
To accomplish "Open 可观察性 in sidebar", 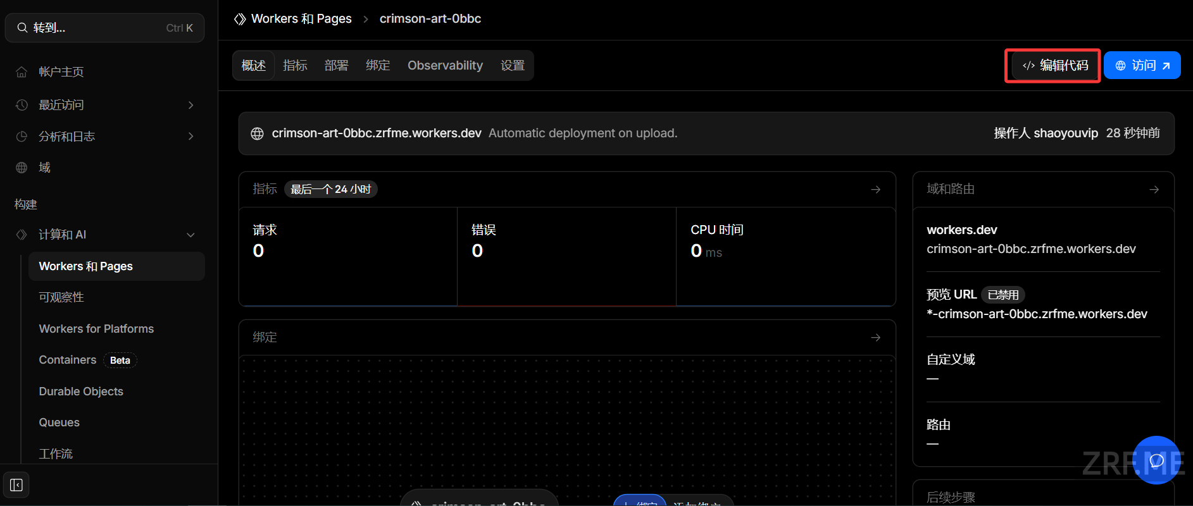I will point(61,297).
